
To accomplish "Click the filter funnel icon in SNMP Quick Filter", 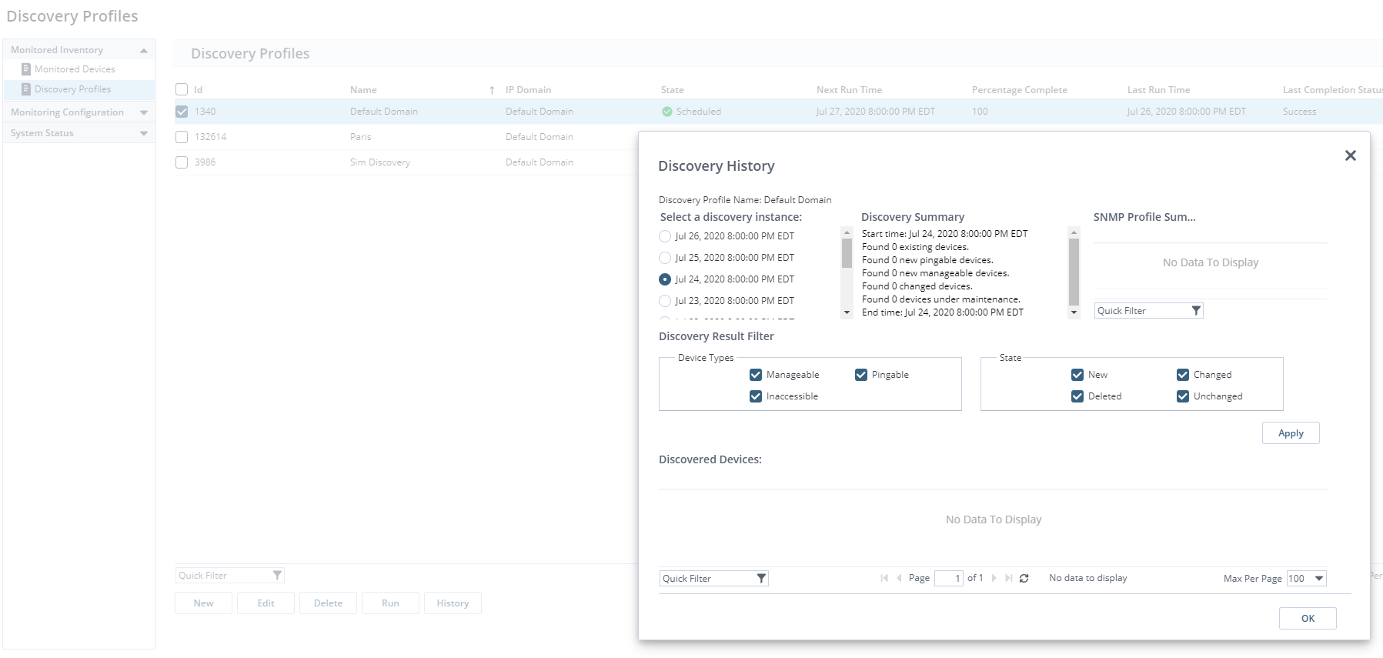I will pos(1195,311).
